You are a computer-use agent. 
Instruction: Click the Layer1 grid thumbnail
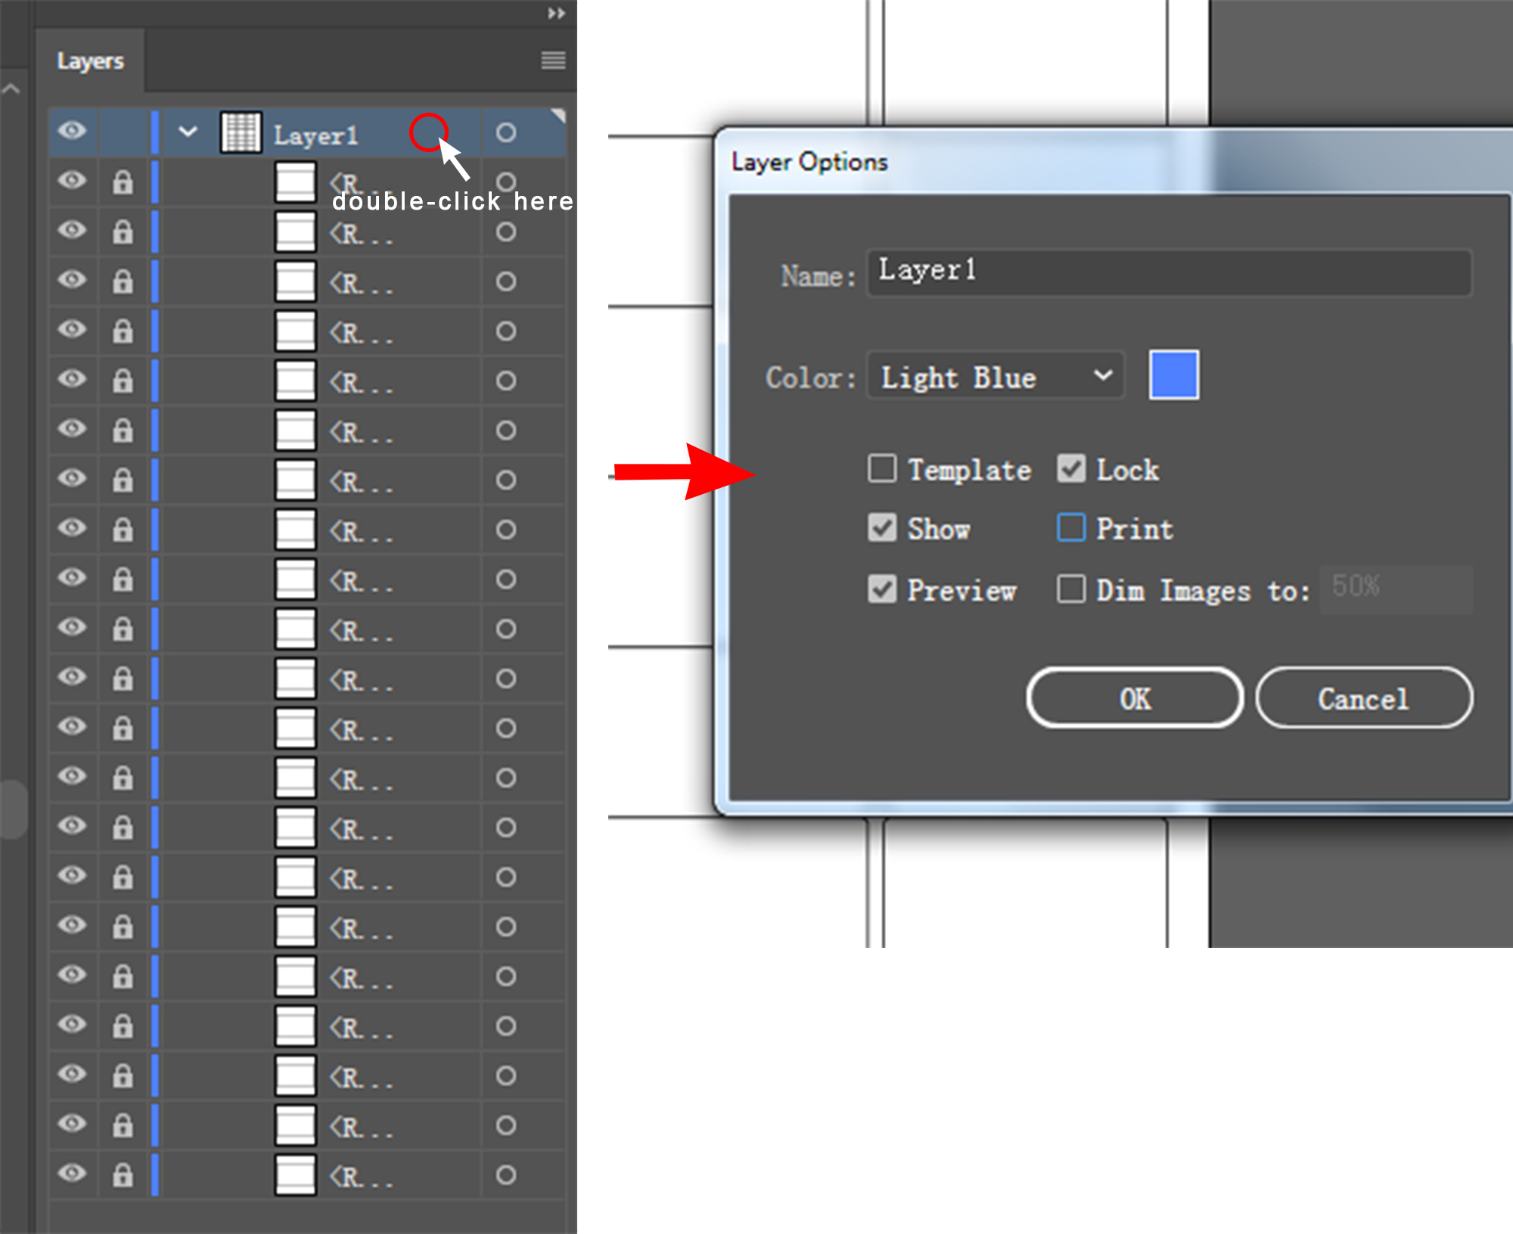pos(241,132)
